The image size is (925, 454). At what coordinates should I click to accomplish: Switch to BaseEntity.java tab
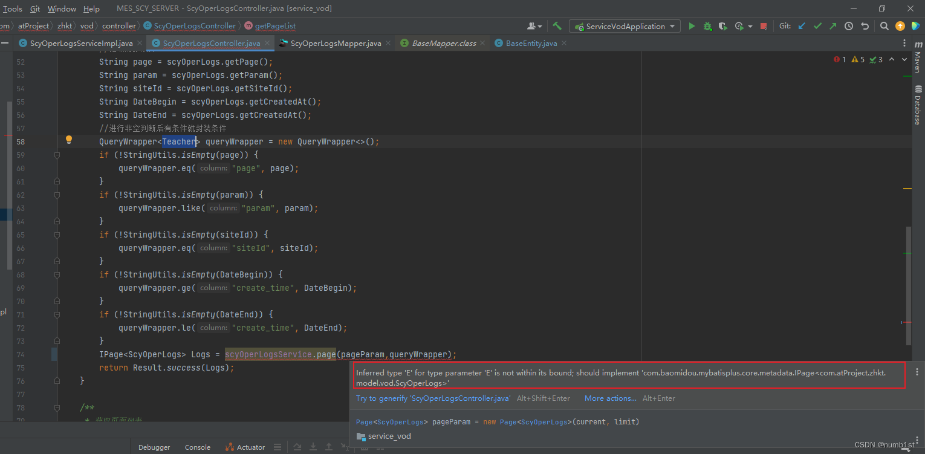(x=531, y=43)
